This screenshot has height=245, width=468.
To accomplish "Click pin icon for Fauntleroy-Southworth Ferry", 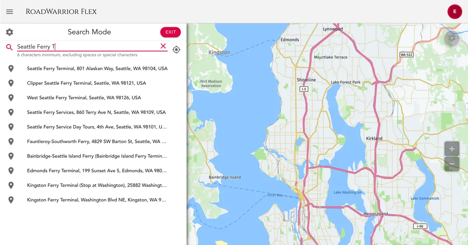I will (x=11, y=142).
